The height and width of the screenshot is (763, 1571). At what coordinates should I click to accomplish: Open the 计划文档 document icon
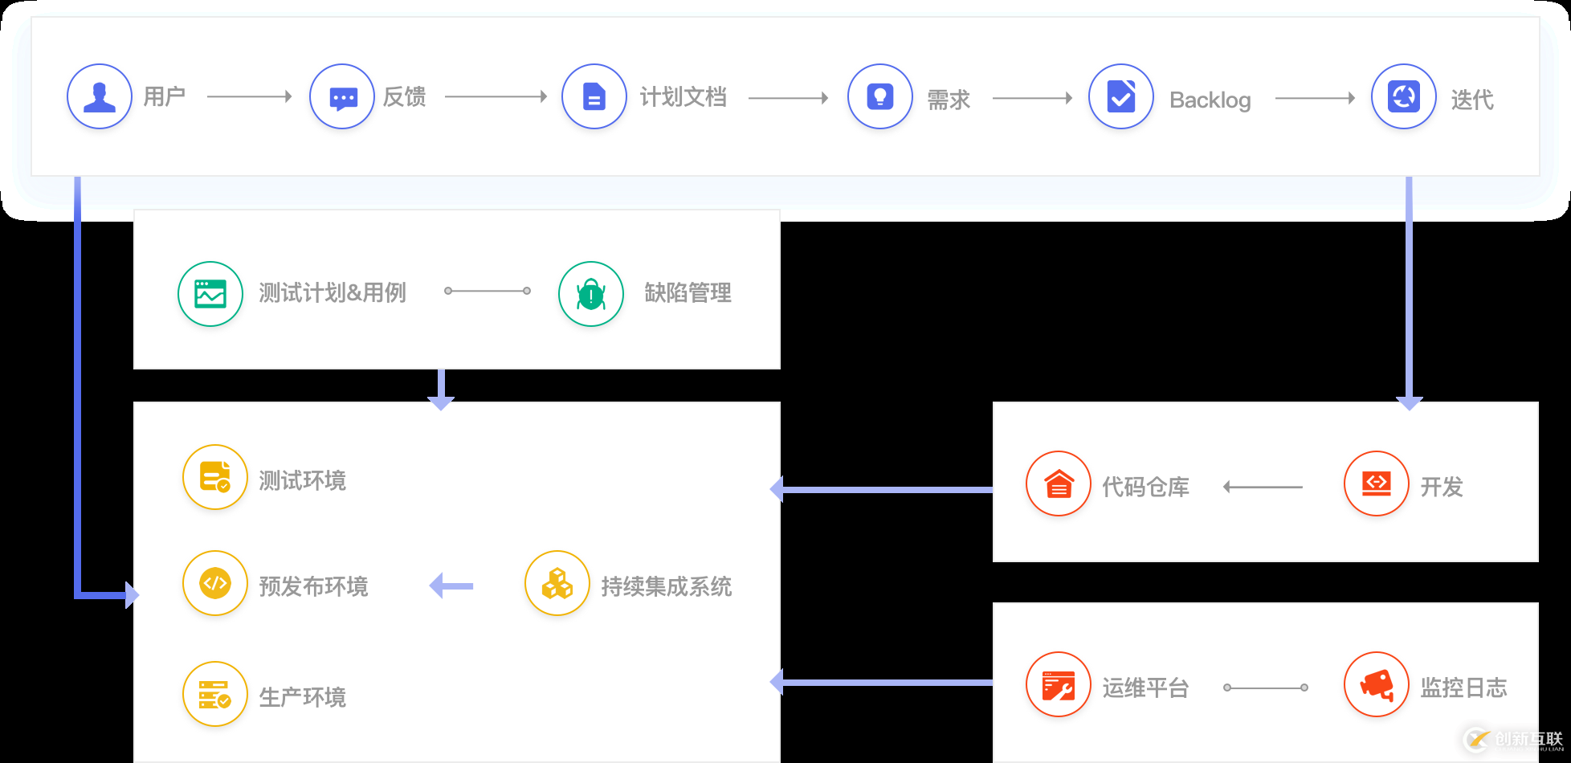594,96
